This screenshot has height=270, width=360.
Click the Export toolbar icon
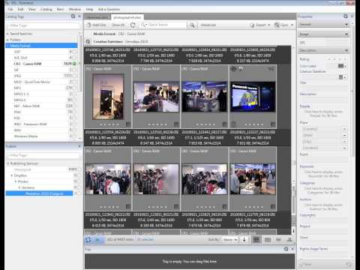(x=252, y=25)
